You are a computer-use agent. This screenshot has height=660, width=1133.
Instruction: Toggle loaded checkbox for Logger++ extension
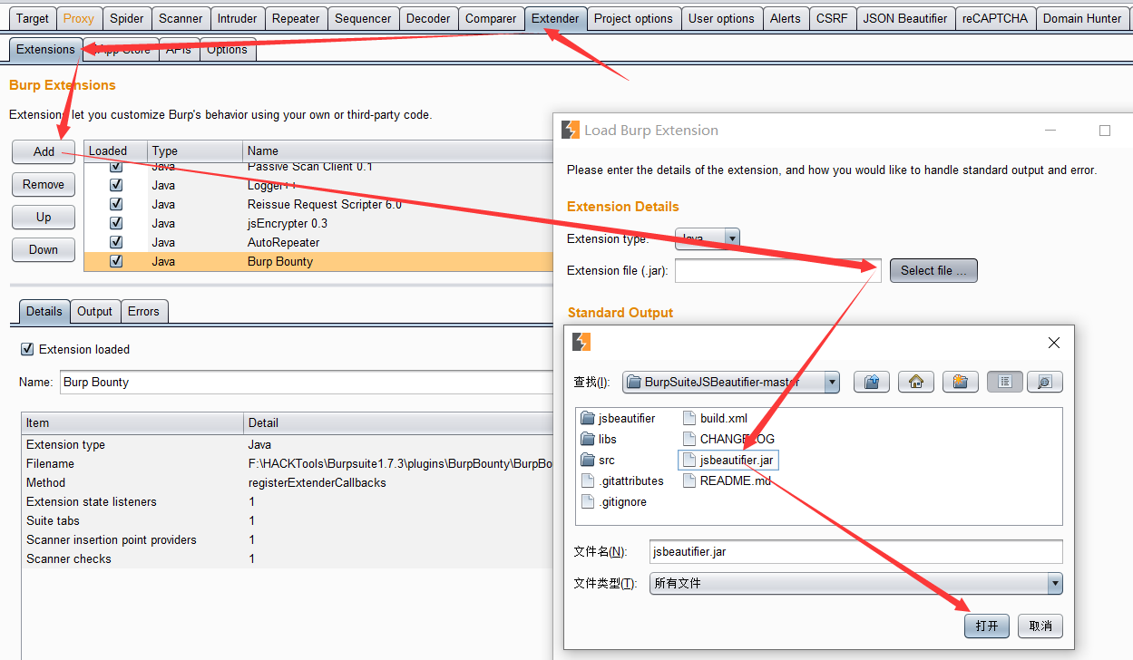coord(115,185)
